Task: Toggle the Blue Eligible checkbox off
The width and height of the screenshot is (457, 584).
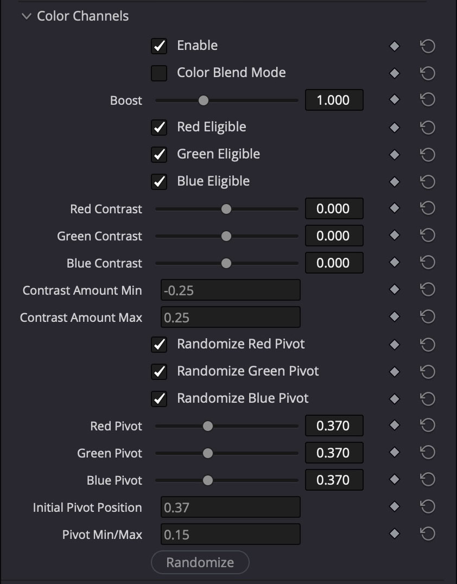Action: coord(159,181)
